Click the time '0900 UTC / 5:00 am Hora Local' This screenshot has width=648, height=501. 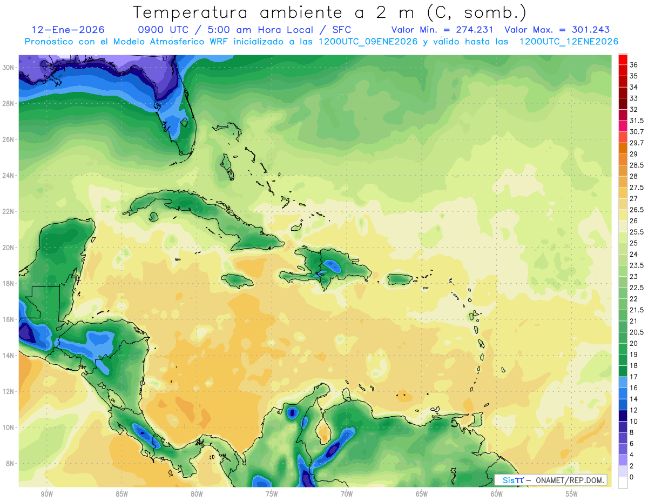pyautogui.click(x=227, y=30)
